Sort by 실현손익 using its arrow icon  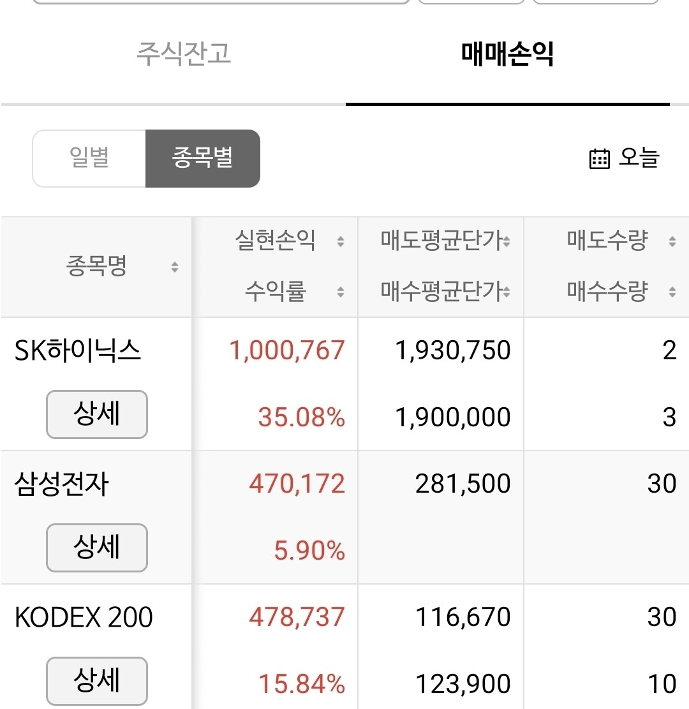click(341, 241)
